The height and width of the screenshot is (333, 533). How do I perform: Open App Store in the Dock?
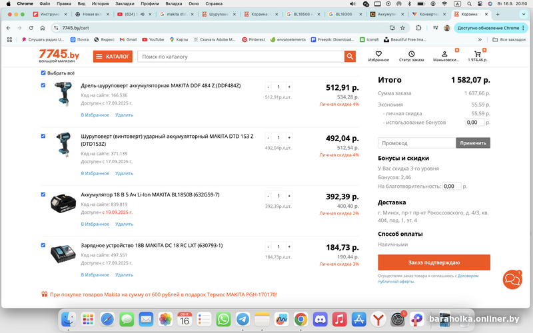tap(359, 320)
